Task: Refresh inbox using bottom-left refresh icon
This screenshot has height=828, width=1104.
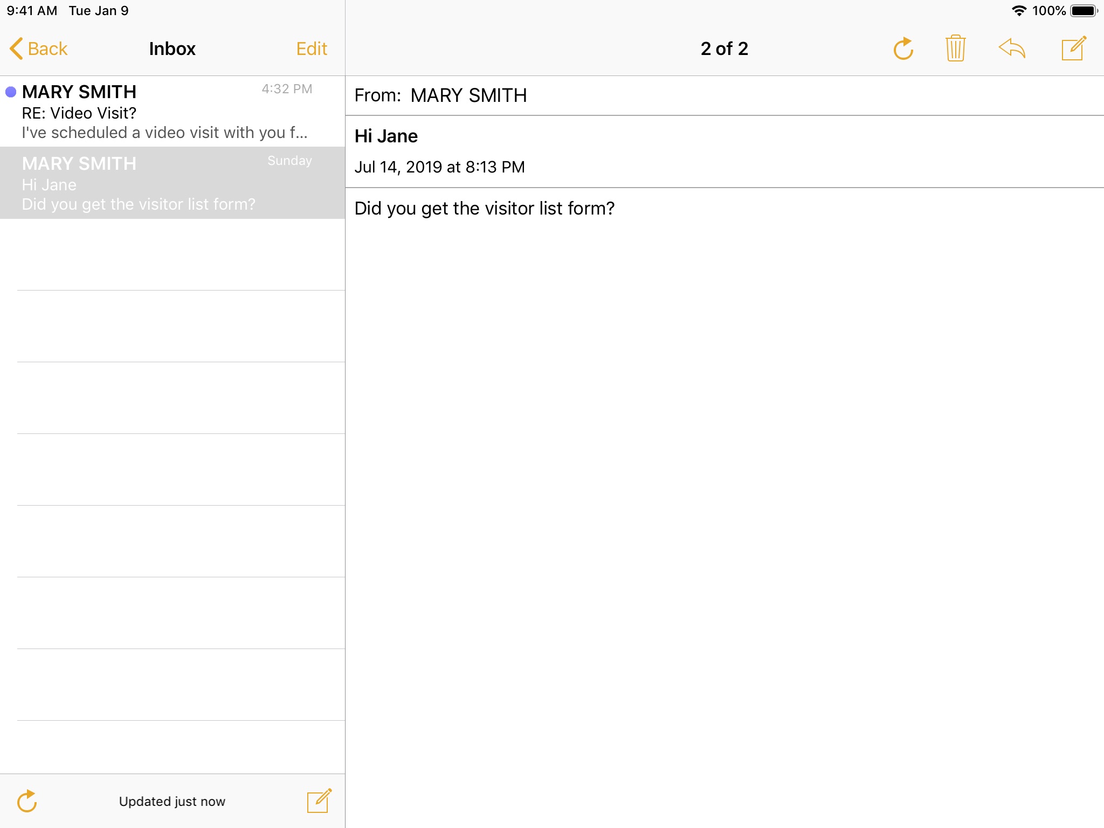Action: click(x=27, y=801)
